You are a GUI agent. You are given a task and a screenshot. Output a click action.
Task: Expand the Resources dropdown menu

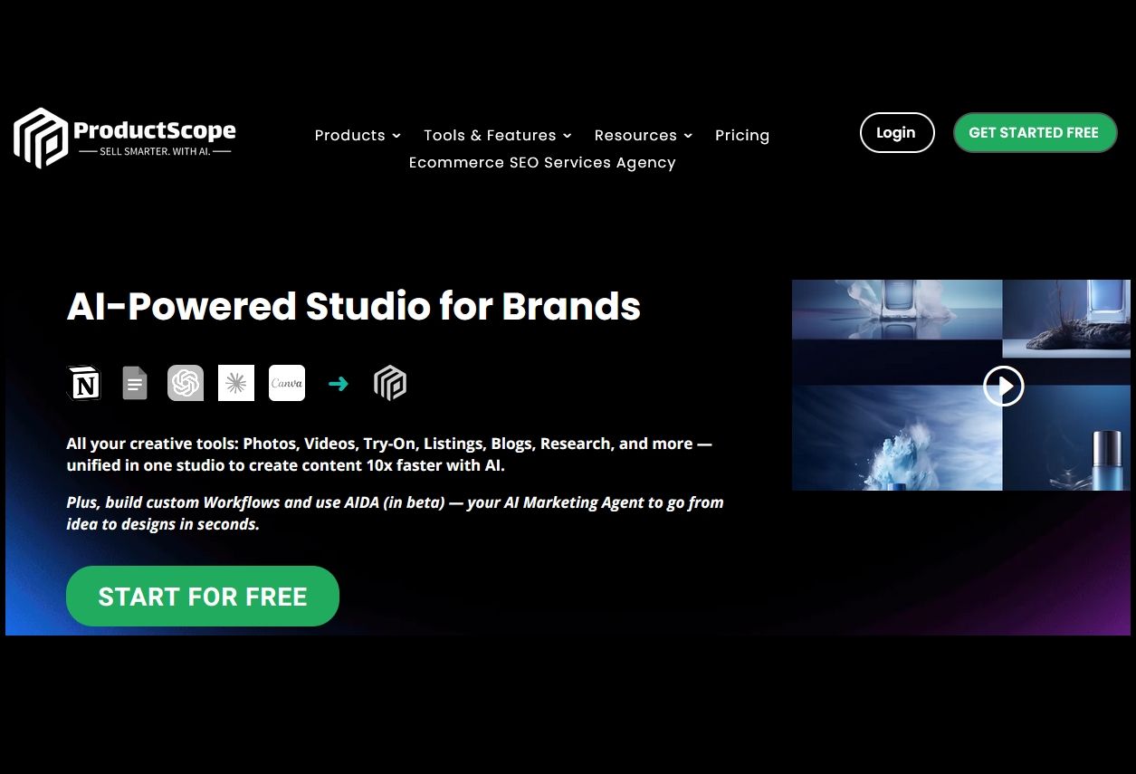644,135
